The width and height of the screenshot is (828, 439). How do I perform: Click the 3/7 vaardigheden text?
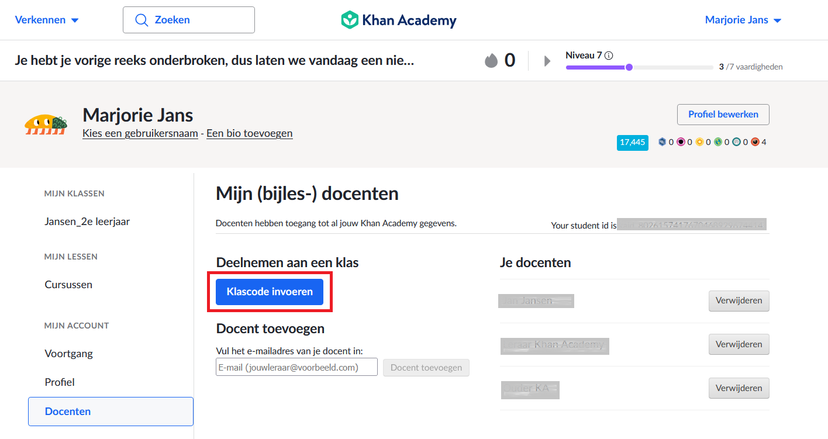coord(751,67)
